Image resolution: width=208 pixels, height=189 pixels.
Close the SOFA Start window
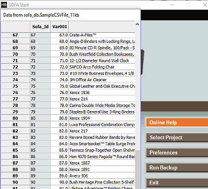205,5
